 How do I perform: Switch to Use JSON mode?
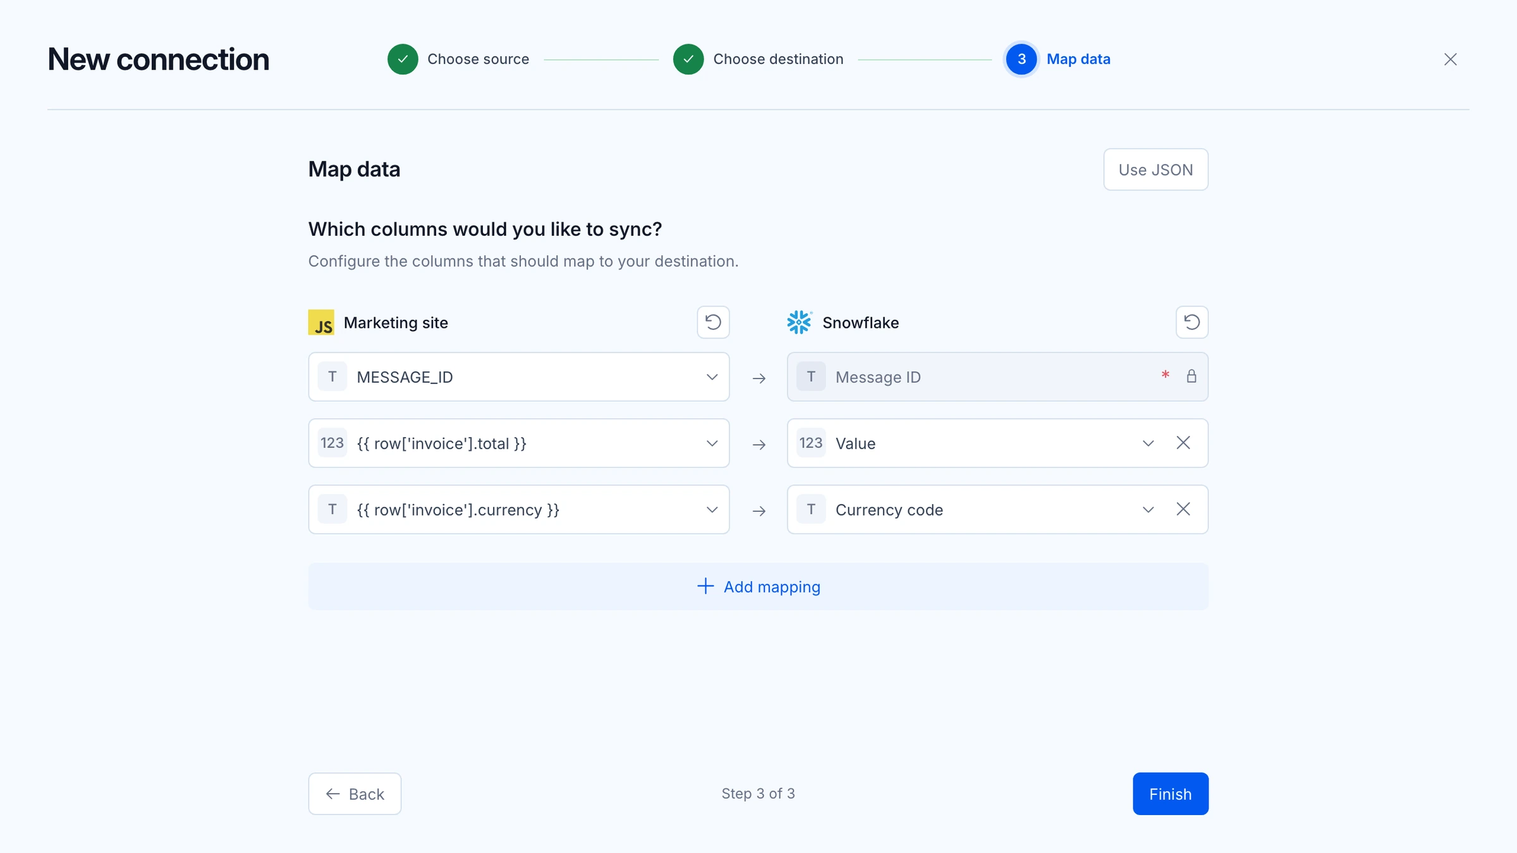[x=1155, y=169]
